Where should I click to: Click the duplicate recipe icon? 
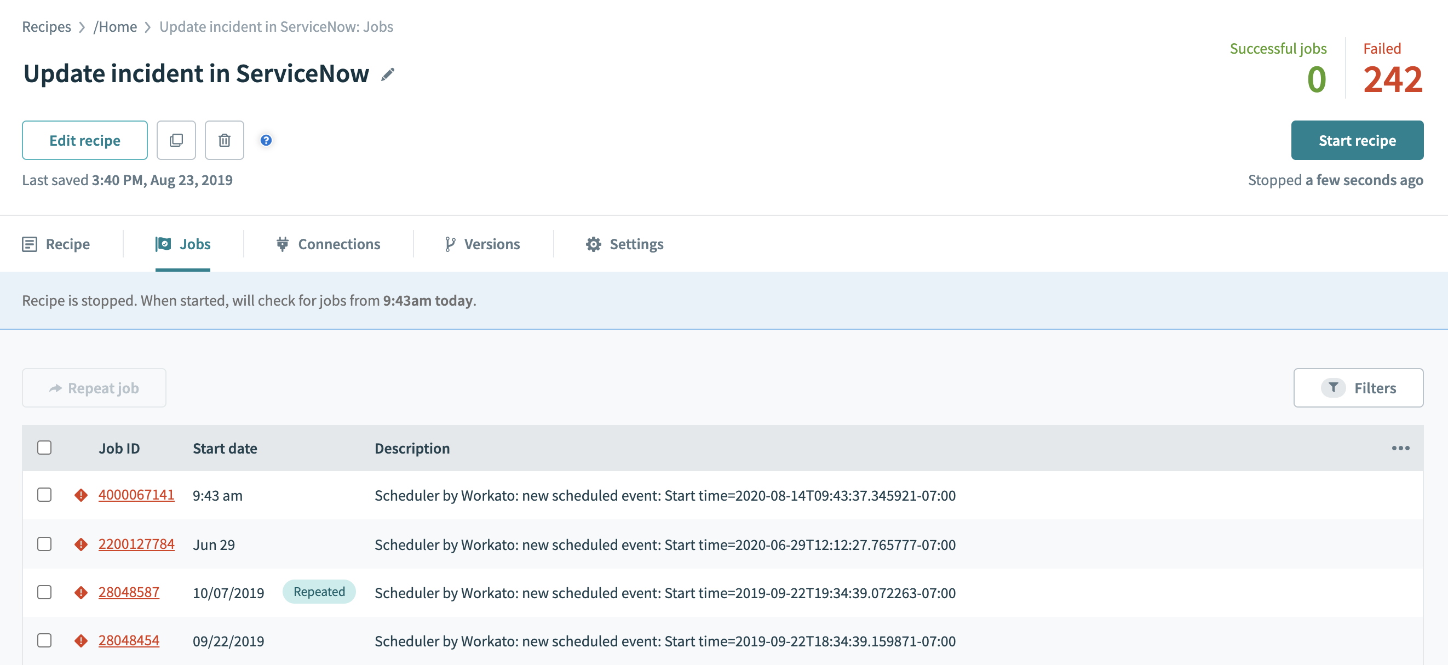[x=176, y=140]
